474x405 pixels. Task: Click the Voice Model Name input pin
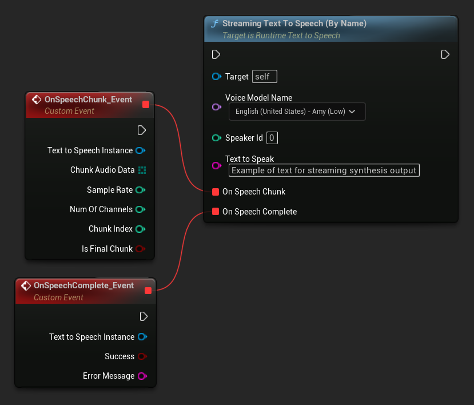pos(217,107)
